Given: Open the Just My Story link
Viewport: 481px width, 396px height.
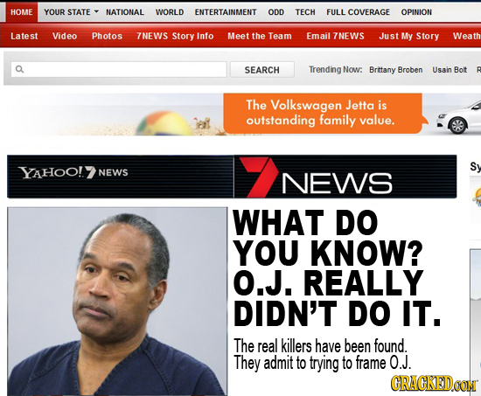Looking at the screenshot, I should click(409, 36).
